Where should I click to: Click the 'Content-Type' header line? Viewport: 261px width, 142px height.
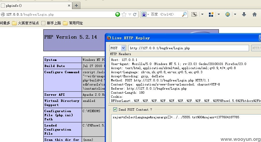point(165,84)
